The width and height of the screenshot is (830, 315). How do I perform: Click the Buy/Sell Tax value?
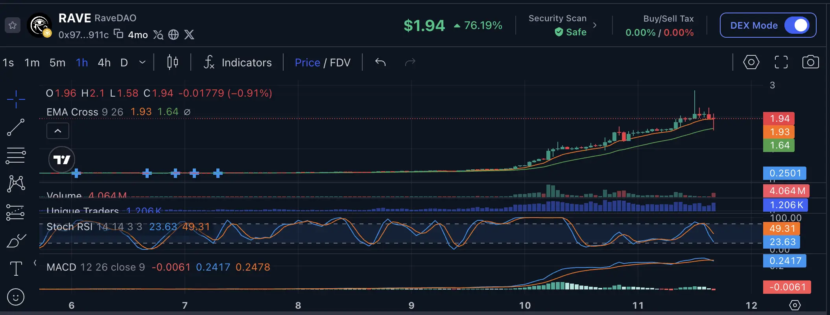[660, 33]
